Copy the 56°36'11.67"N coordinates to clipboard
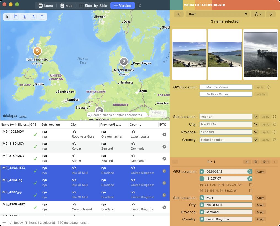280x226 pixels. click(251, 185)
